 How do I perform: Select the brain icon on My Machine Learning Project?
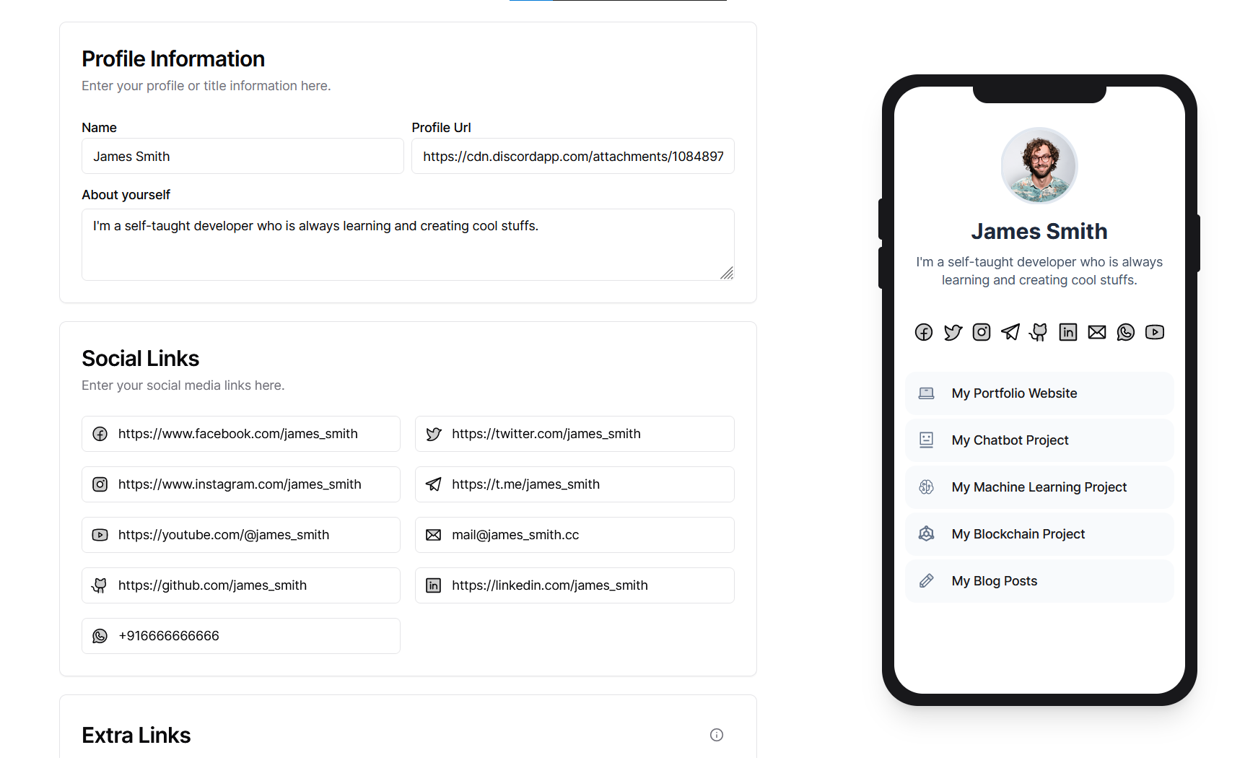coord(926,487)
